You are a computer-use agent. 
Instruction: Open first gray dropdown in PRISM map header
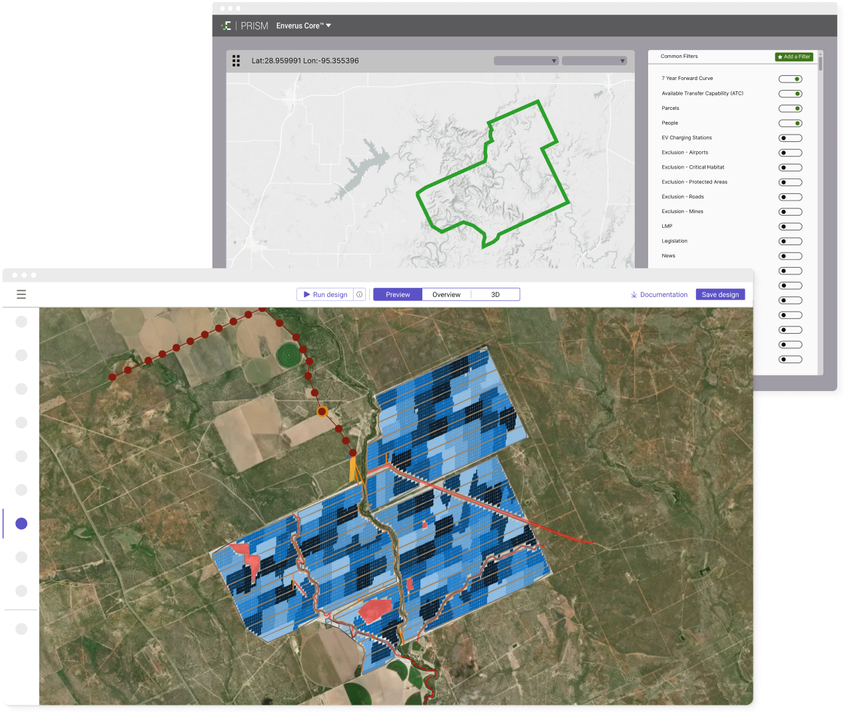(x=526, y=61)
